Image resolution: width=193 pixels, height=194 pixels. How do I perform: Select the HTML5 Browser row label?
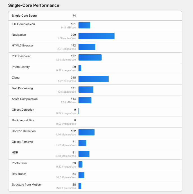pos(23,46)
